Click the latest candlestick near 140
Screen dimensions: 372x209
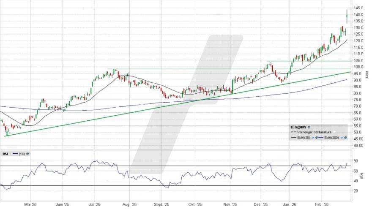[347, 17]
